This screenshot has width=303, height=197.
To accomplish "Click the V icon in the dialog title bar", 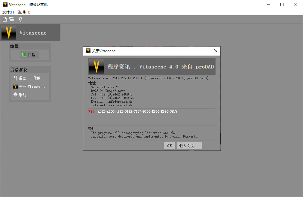I will (88, 51).
